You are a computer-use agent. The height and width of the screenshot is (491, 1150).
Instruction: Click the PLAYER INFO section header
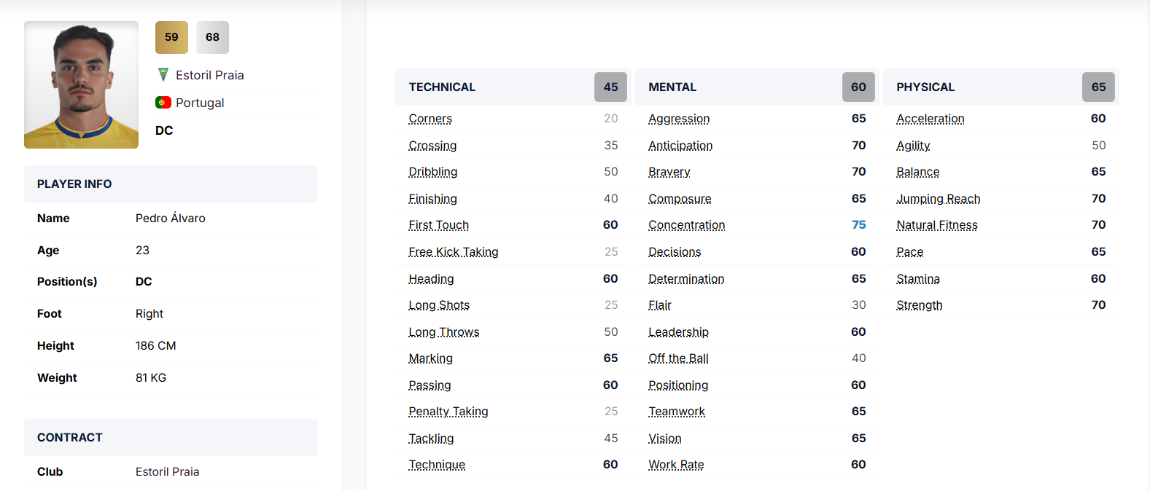74,184
